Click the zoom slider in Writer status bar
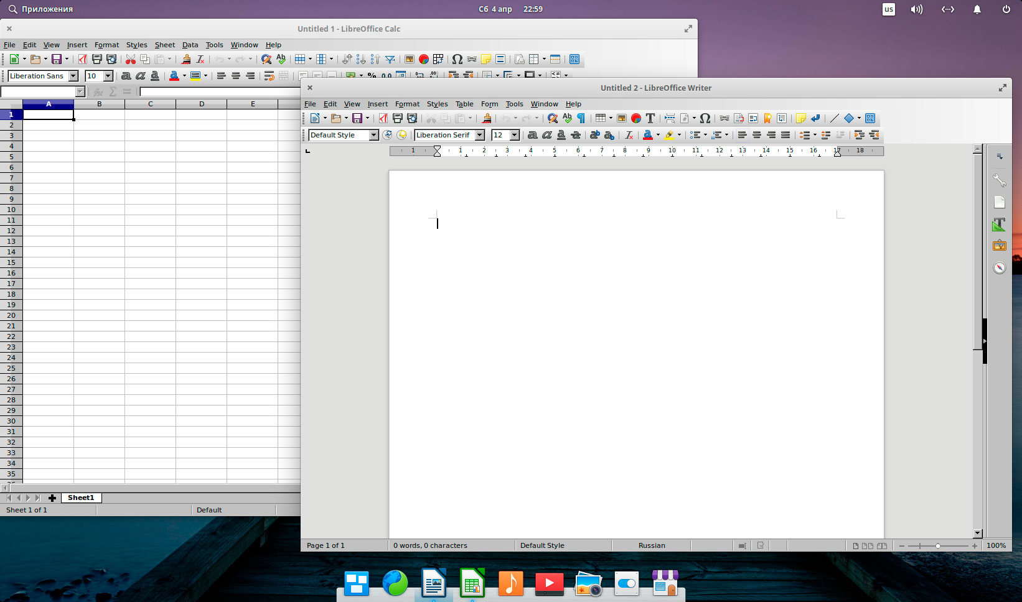The image size is (1022, 602). (x=938, y=545)
